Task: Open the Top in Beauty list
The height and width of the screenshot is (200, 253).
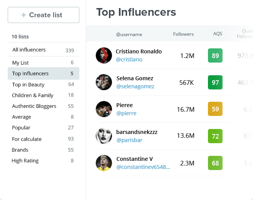Action: click(28, 84)
